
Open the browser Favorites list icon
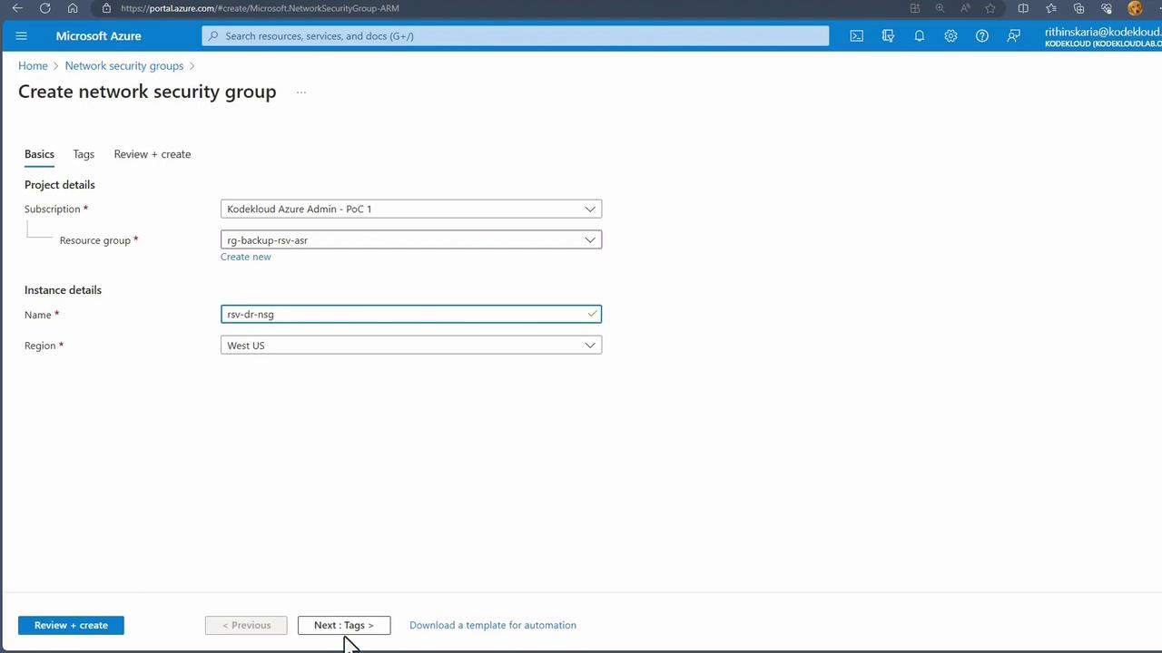1051,8
